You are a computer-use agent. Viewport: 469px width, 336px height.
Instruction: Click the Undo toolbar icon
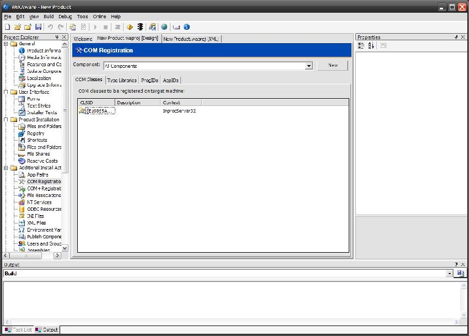tap(50, 27)
